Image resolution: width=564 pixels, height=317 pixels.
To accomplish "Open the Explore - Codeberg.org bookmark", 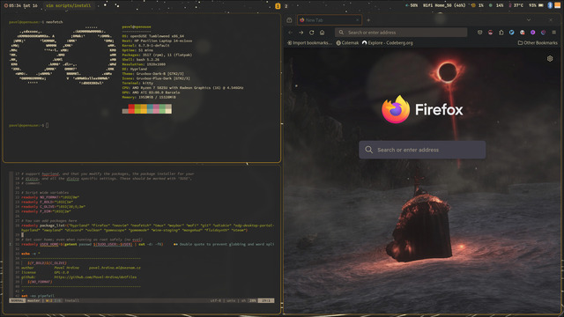I will tap(388, 43).
